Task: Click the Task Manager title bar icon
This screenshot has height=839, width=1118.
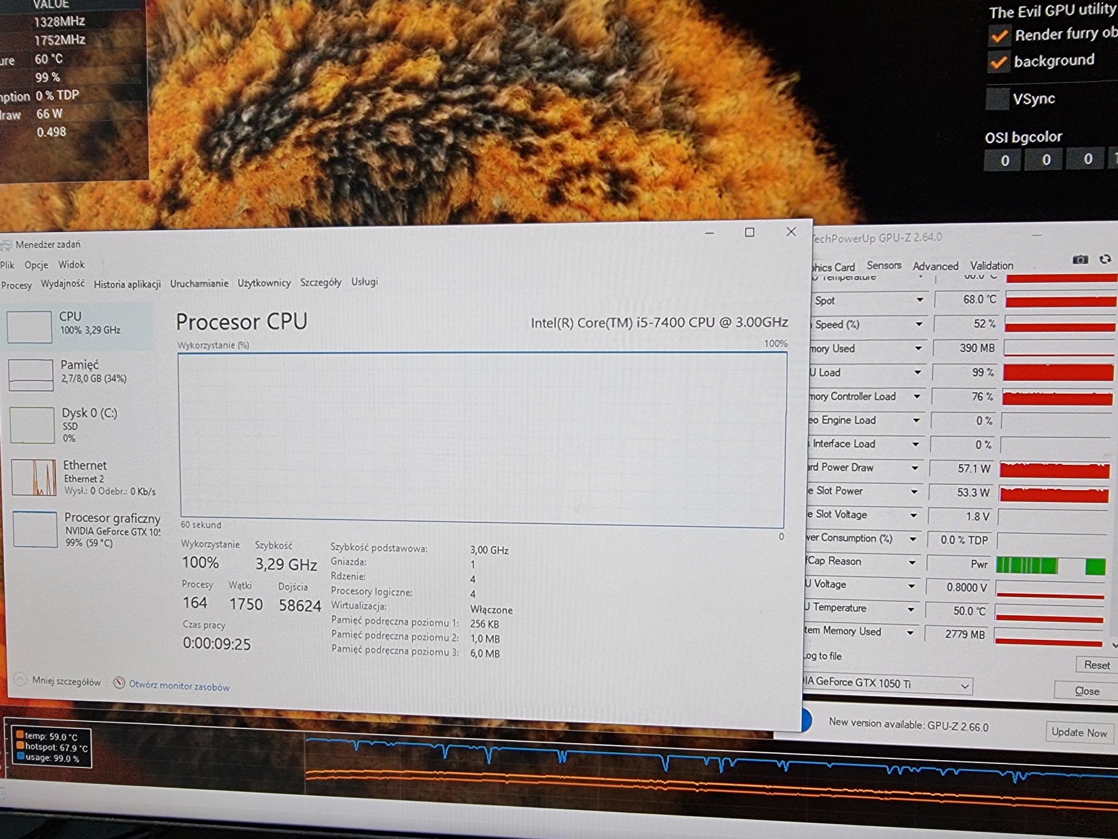Action: [x=6, y=245]
